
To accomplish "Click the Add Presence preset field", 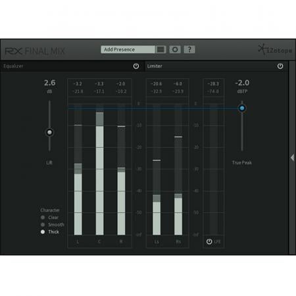I will [x=128, y=49].
